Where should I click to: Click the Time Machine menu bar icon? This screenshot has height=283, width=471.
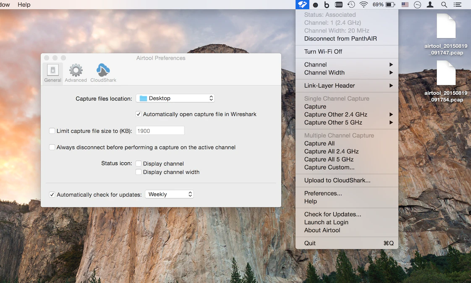coord(351,5)
